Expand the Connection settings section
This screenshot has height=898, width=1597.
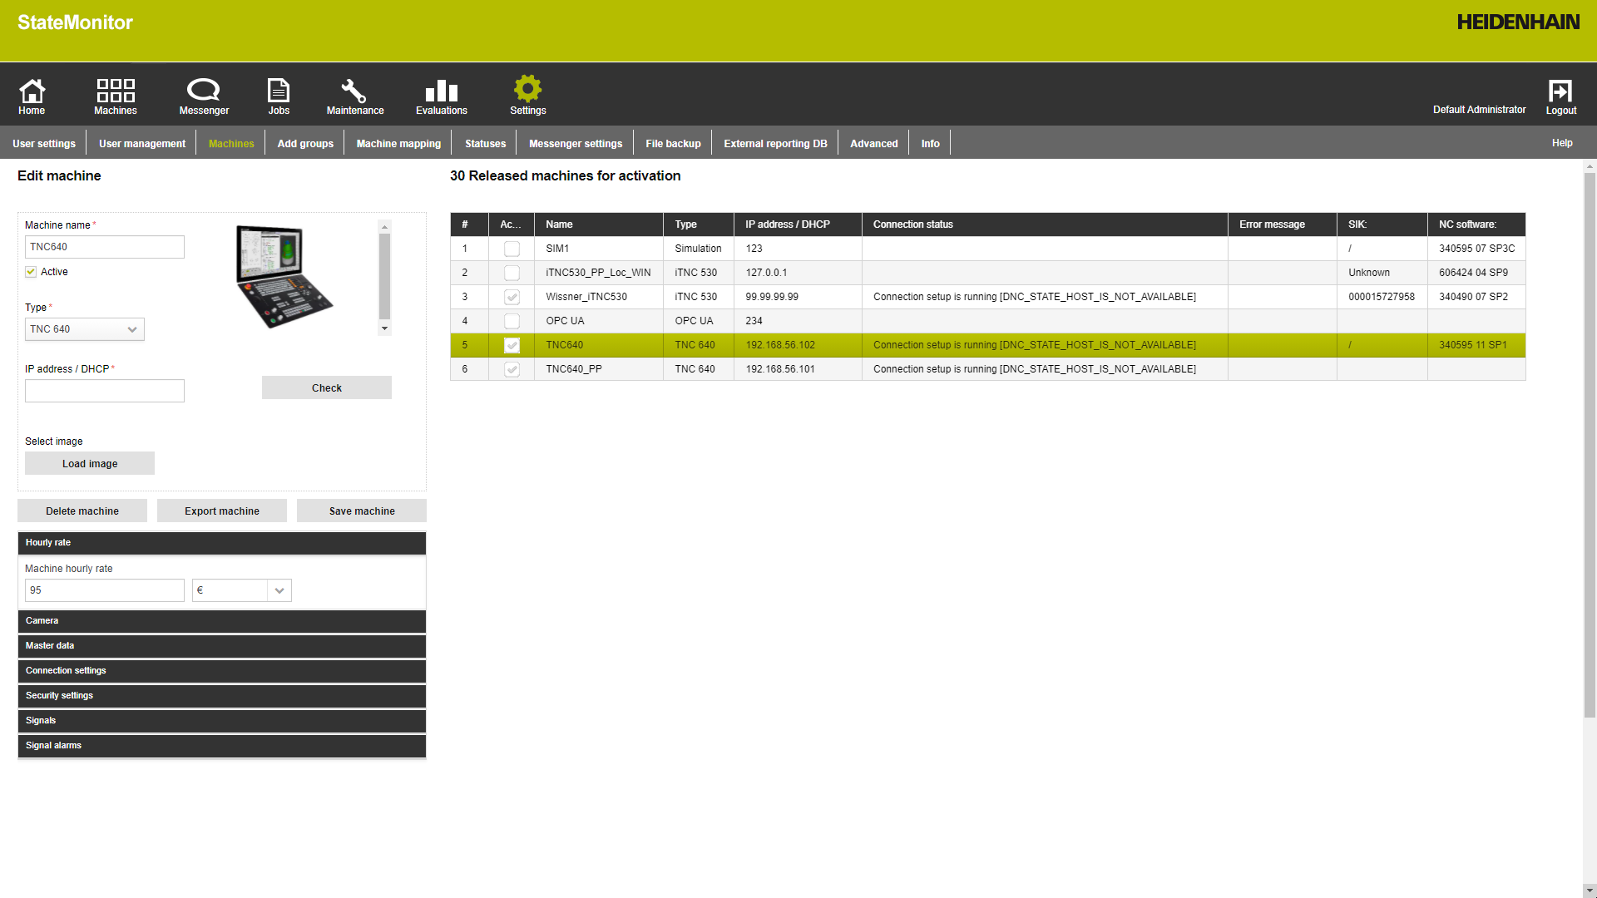tap(222, 671)
